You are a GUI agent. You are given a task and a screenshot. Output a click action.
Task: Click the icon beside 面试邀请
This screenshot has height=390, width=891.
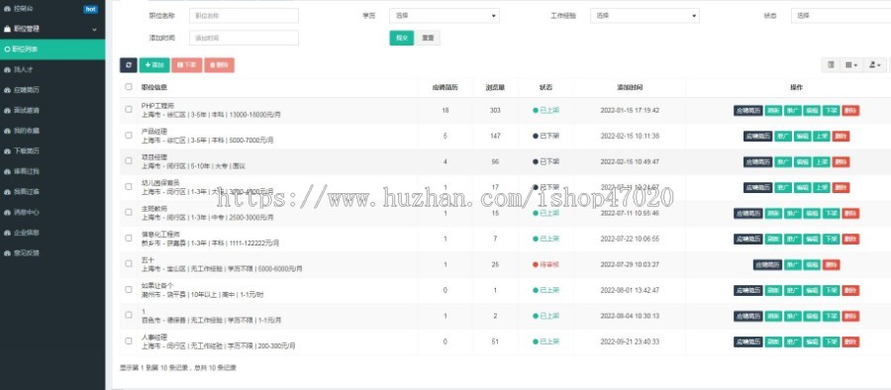(7, 110)
